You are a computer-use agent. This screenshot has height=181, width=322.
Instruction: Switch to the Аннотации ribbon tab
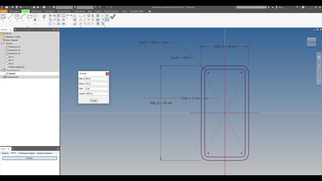pyautogui.click(x=37, y=11)
